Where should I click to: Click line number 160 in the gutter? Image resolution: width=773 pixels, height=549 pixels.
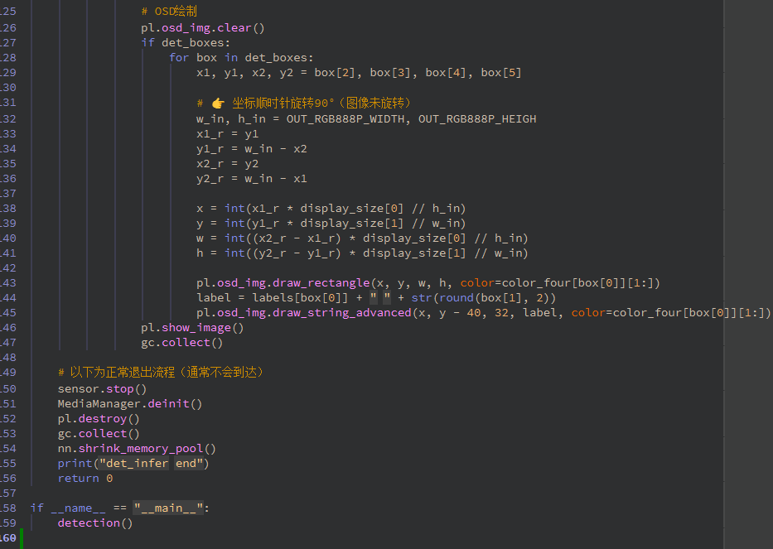click(x=8, y=538)
